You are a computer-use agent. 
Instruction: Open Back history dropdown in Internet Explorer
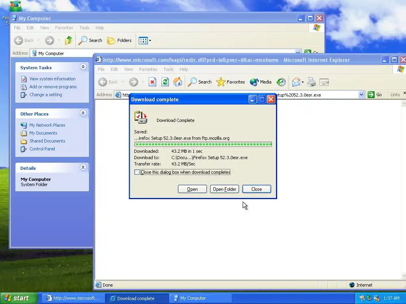[123, 82]
